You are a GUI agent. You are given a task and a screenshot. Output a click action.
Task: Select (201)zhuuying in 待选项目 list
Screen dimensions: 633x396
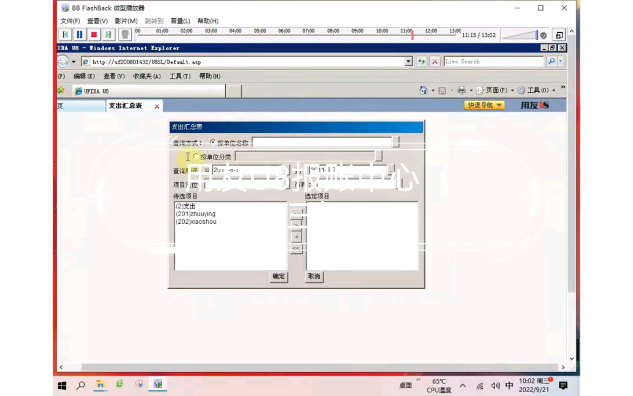pos(196,214)
